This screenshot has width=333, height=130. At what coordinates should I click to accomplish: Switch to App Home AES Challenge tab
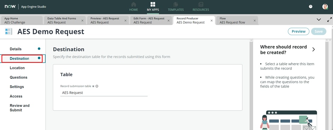tap(22, 21)
